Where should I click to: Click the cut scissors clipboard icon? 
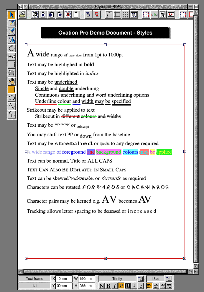(x=43, y=14)
